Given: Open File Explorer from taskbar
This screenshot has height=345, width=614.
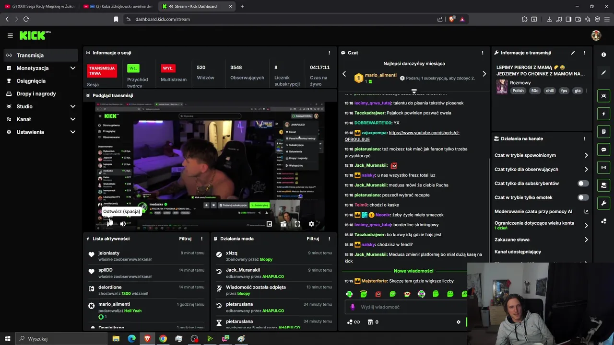Looking at the screenshot, I should (x=116, y=339).
